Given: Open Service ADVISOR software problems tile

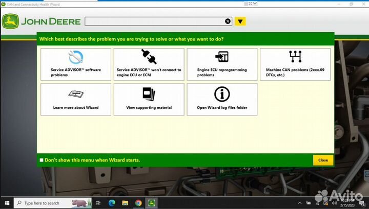Looking at the screenshot, I should click(x=76, y=64).
